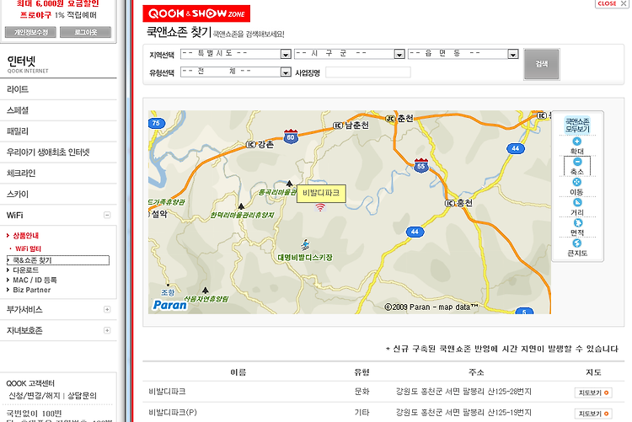Click the 상담문의 customer center link

[x=82, y=396]
